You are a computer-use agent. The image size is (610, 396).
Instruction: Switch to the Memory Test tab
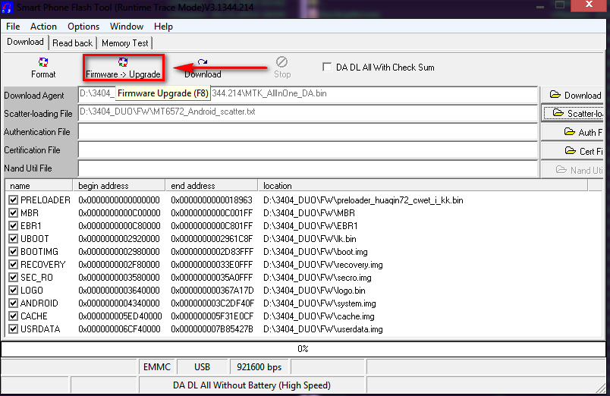[x=125, y=43]
